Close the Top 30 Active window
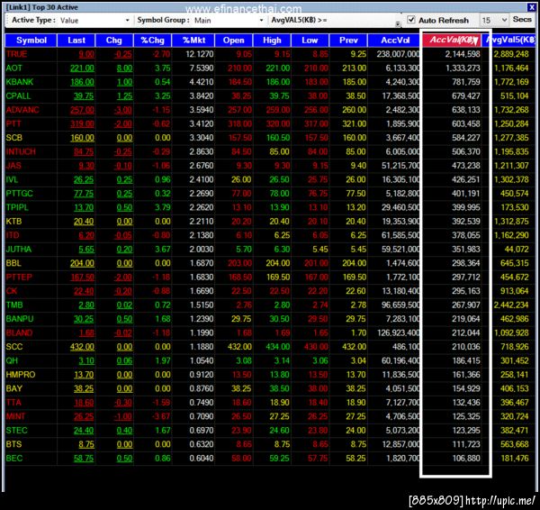The image size is (540, 510). tap(531, 7)
